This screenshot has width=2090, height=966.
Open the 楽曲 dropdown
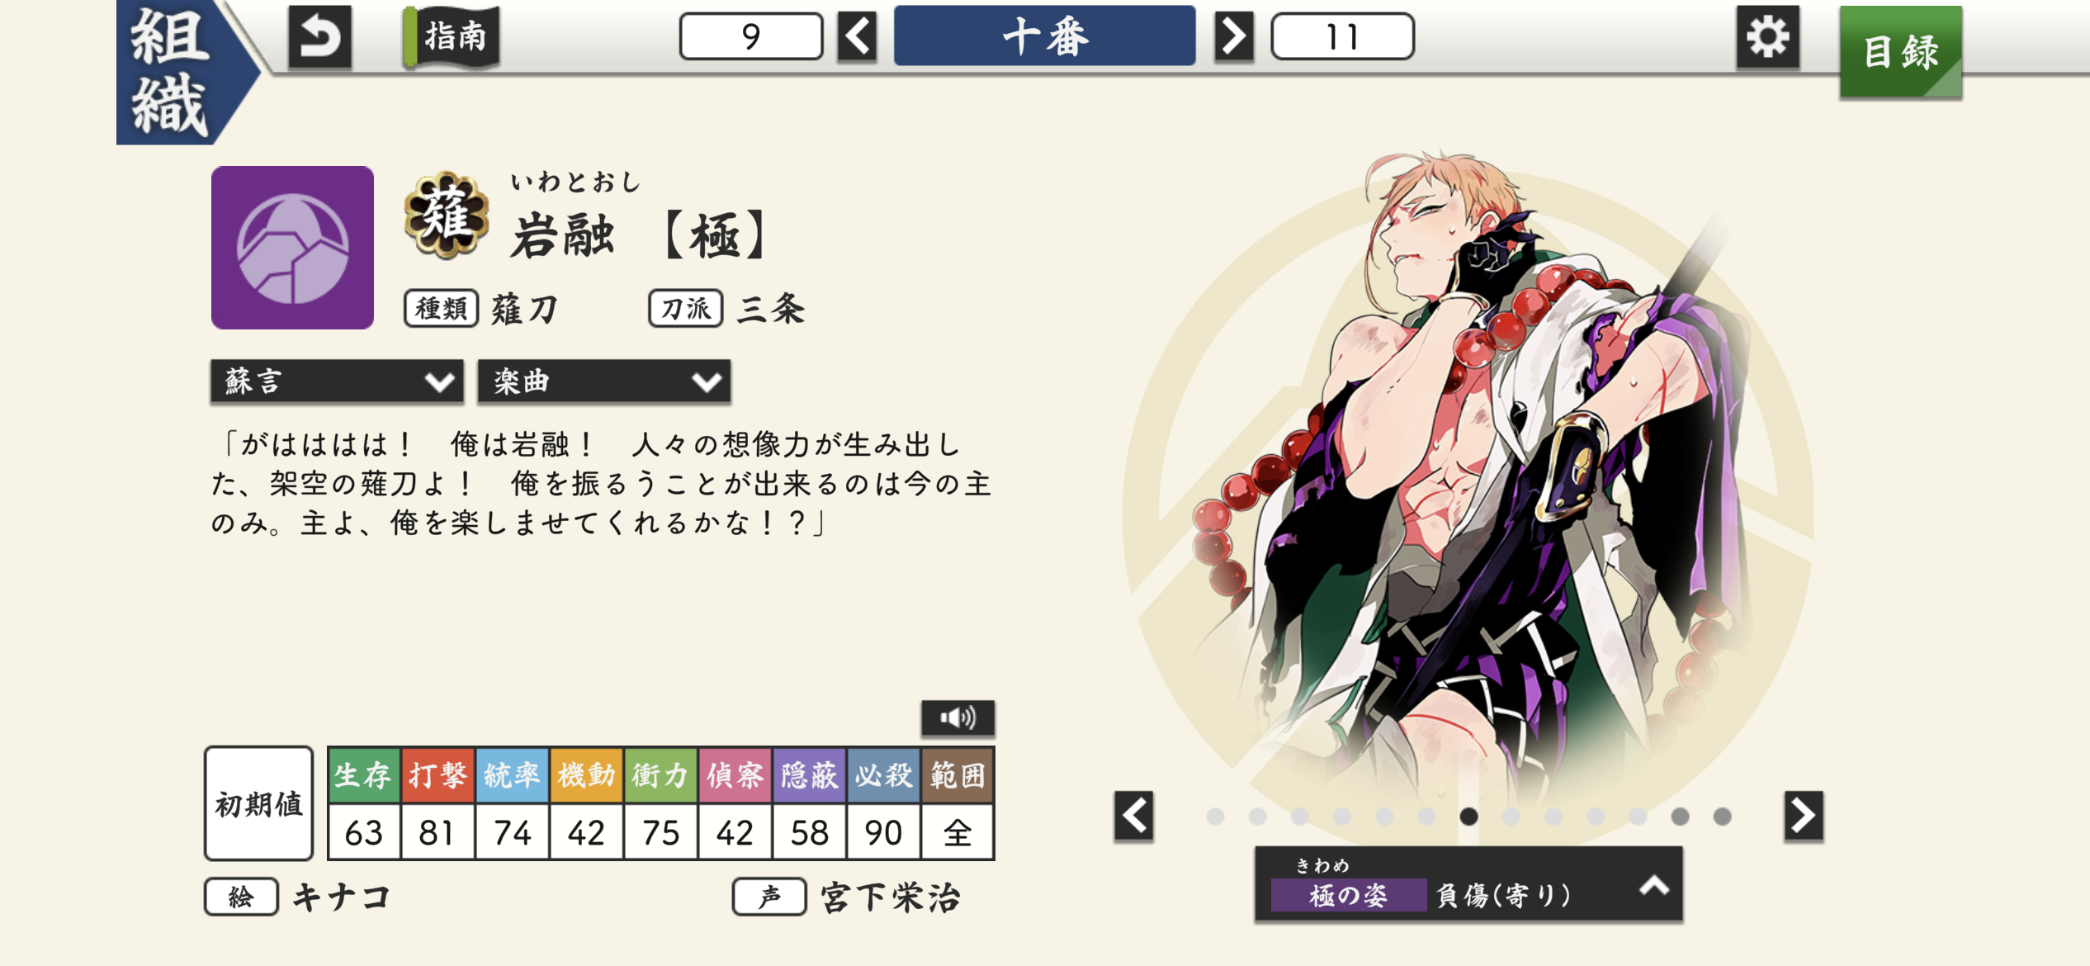click(604, 381)
